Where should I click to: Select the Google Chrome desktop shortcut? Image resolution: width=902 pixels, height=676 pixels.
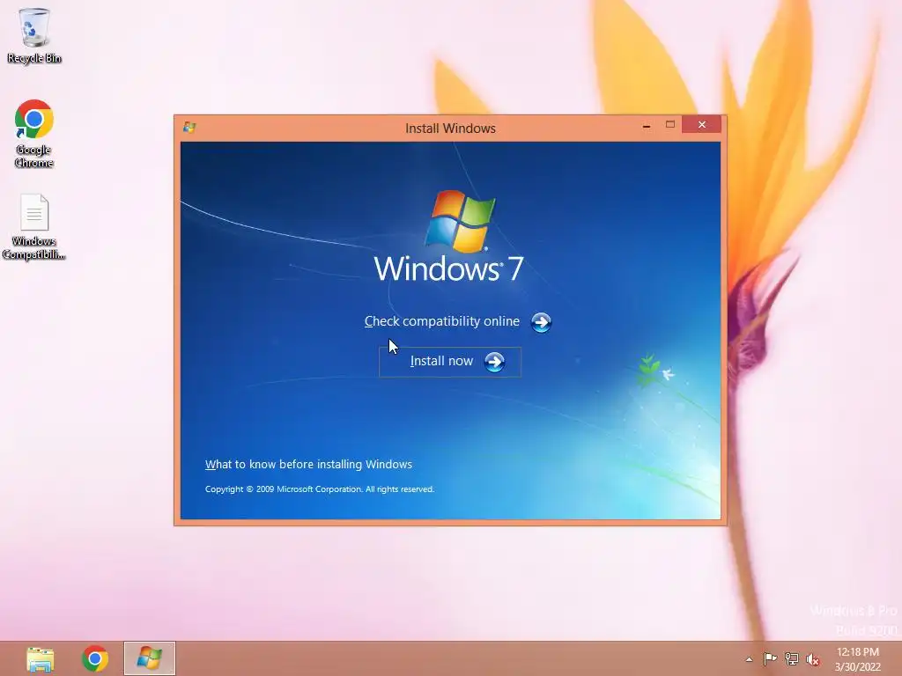pos(34,134)
